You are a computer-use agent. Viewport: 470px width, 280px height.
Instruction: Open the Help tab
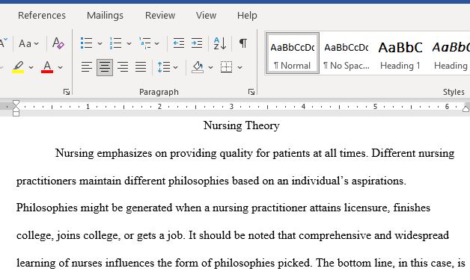pos(247,15)
